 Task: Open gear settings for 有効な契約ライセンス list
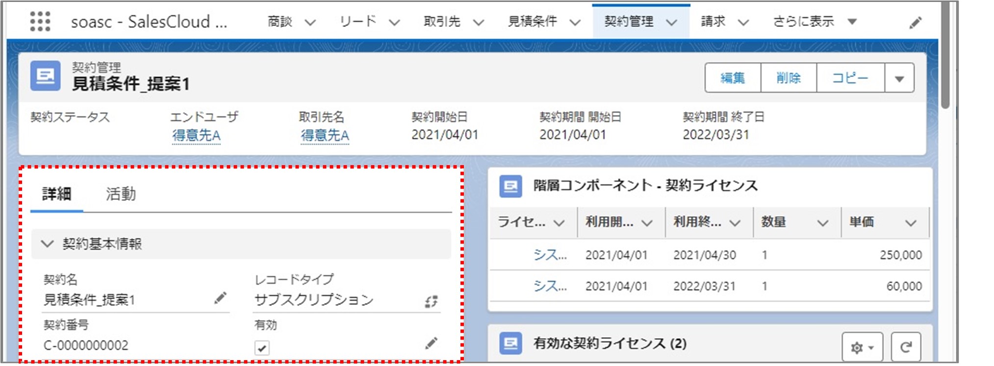click(x=862, y=347)
